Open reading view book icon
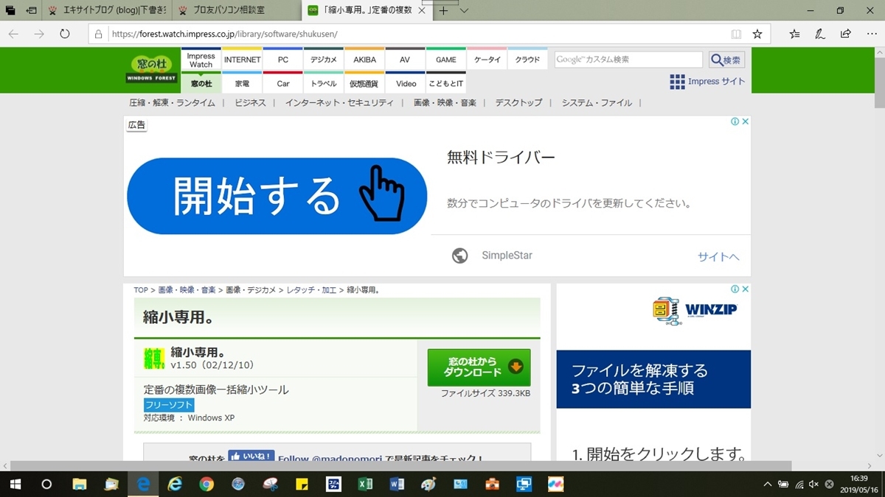The height and width of the screenshot is (497, 885). [x=736, y=34]
